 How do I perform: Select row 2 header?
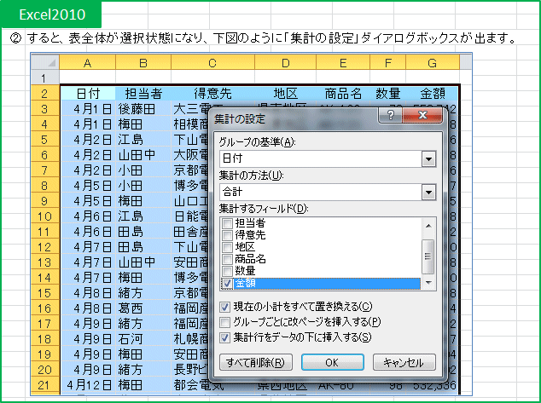(45, 94)
